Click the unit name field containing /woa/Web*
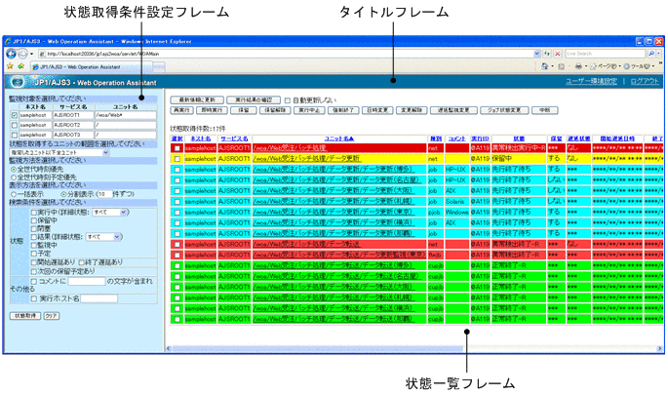Viewport: 668px width, 395px height. (126, 115)
